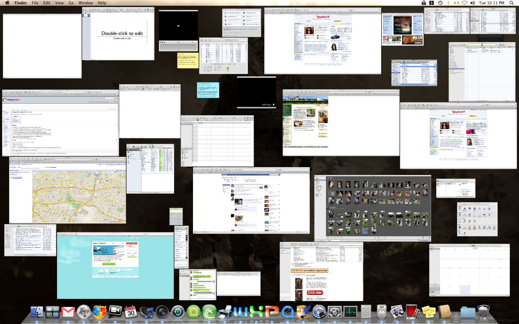This screenshot has height=324, width=519.
Task: Open the Help menu
Action: point(102,3)
